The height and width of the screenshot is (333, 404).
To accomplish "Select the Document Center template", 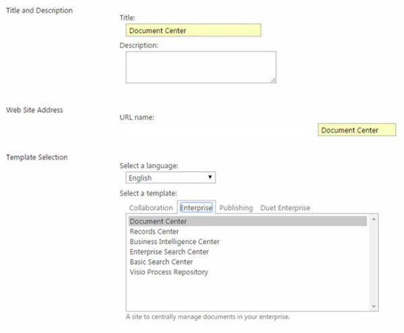I will point(158,221).
